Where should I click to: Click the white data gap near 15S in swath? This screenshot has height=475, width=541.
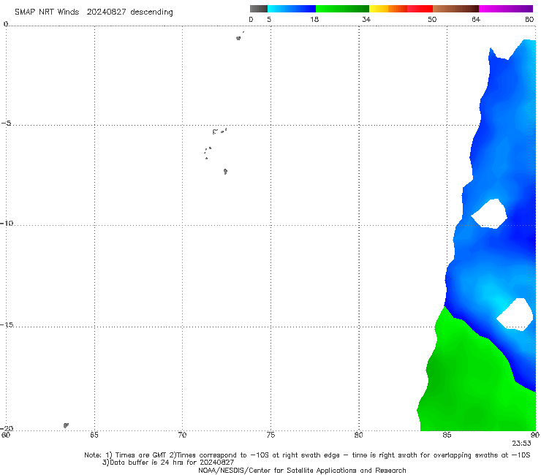coord(516,315)
